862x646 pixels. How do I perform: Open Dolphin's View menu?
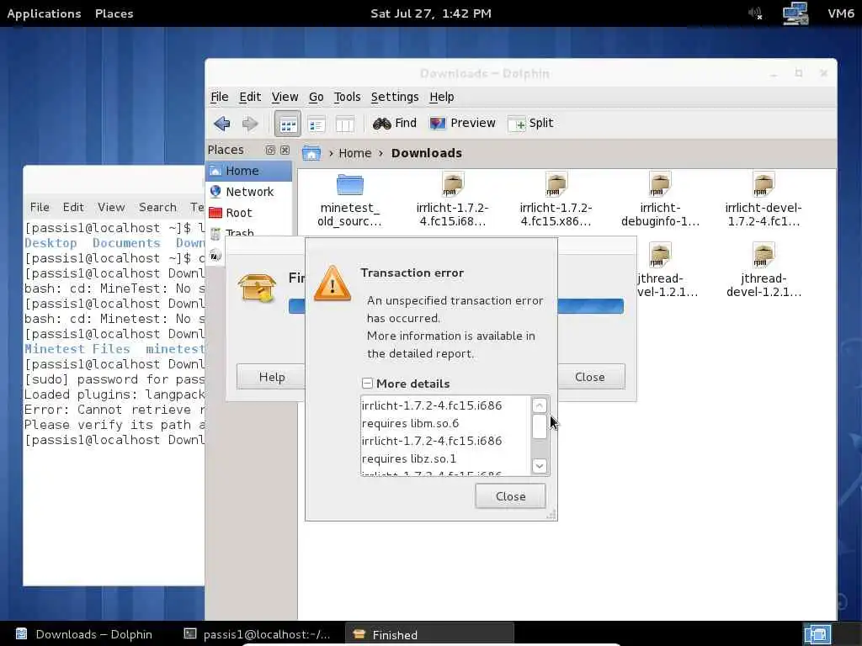tap(285, 98)
